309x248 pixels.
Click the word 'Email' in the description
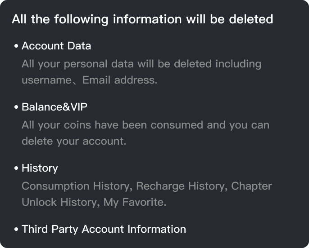click(96, 80)
